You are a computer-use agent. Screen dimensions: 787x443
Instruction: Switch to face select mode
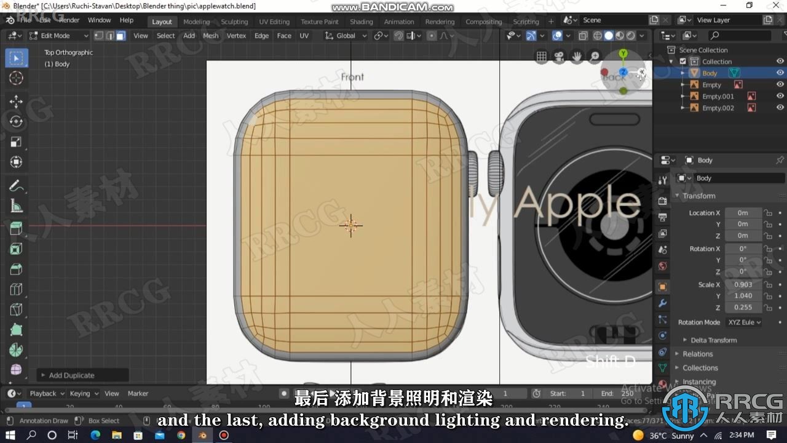pos(121,36)
